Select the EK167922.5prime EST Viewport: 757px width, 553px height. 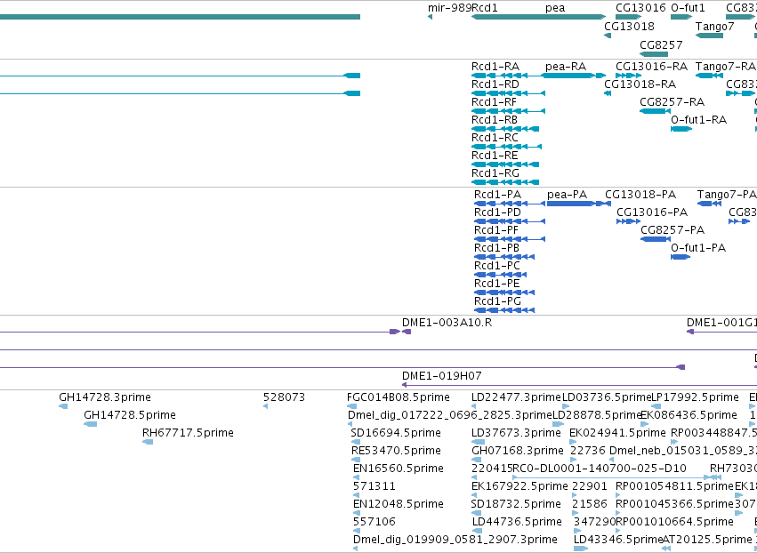[x=474, y=495]
